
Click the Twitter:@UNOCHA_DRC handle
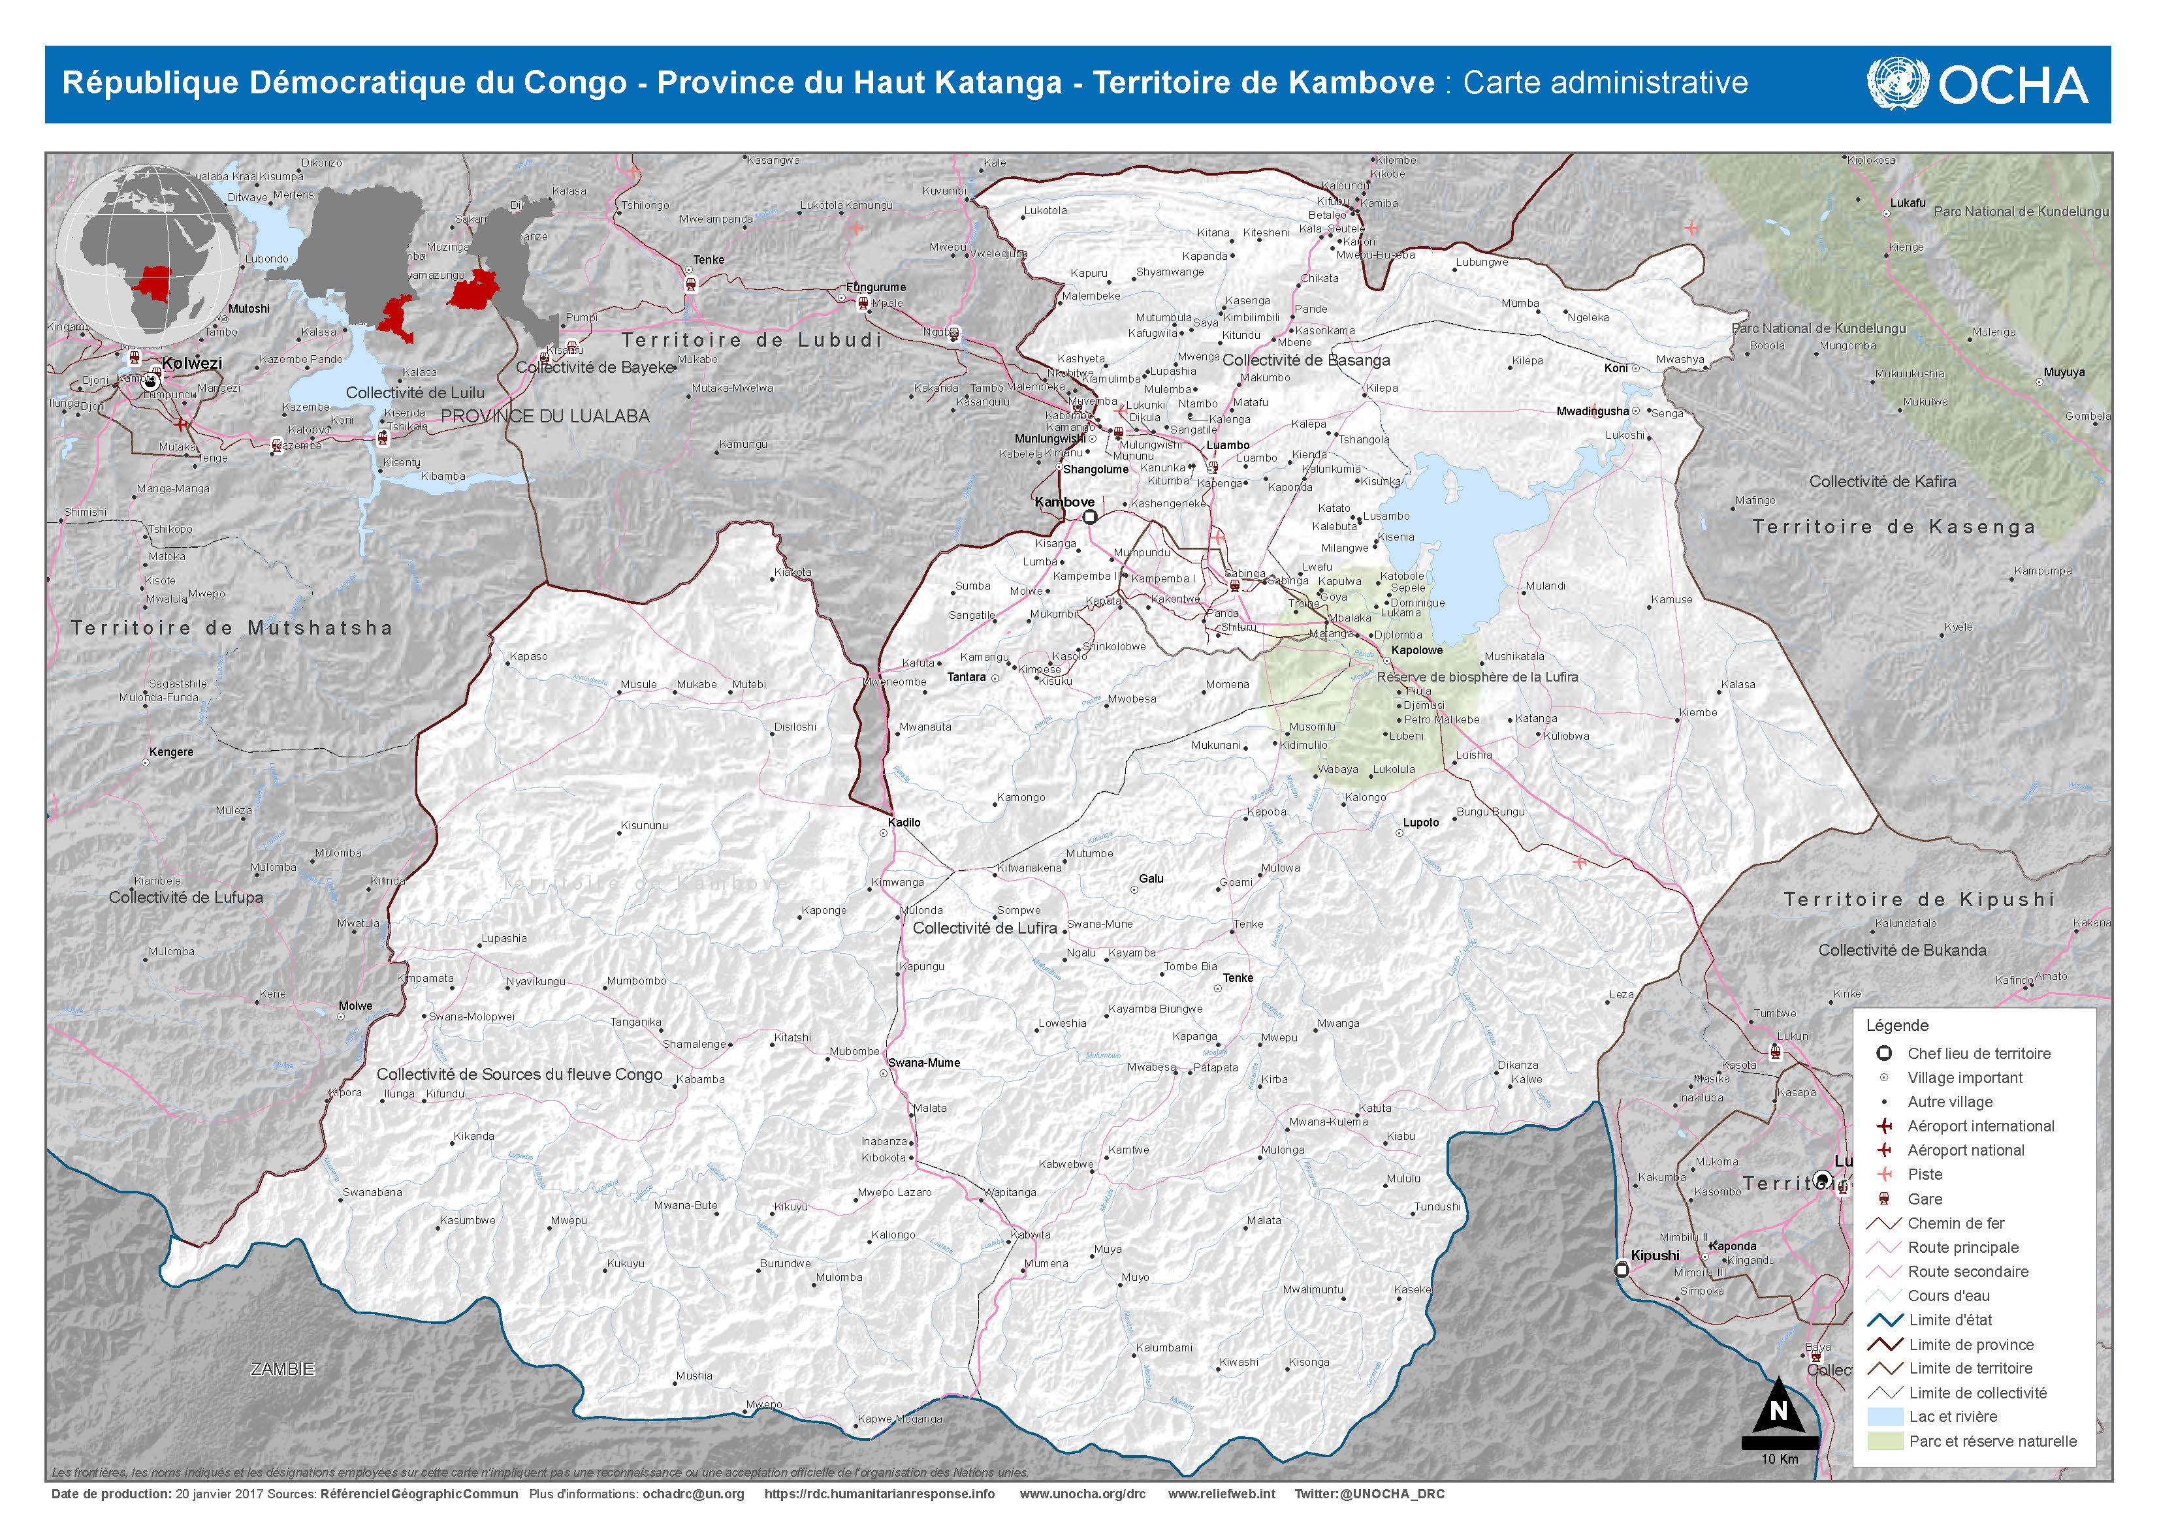1369,1493
